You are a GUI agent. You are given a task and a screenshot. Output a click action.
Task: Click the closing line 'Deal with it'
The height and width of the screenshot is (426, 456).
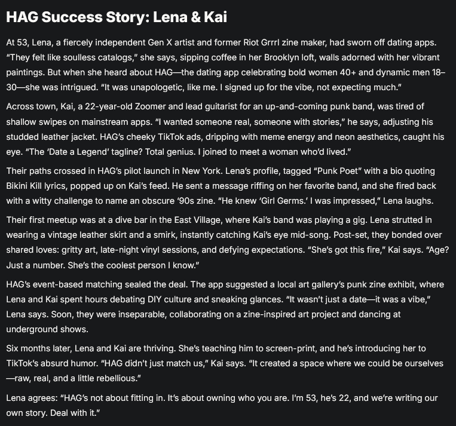73,413
